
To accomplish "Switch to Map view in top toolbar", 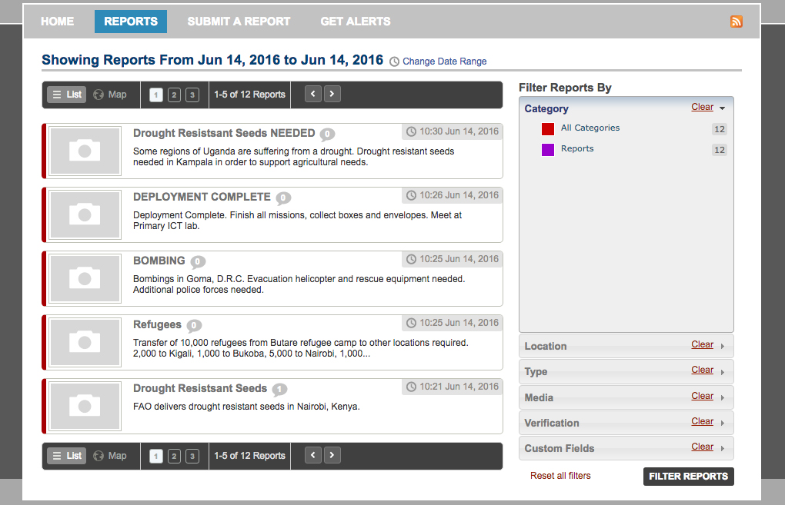I will pos(110,95).
